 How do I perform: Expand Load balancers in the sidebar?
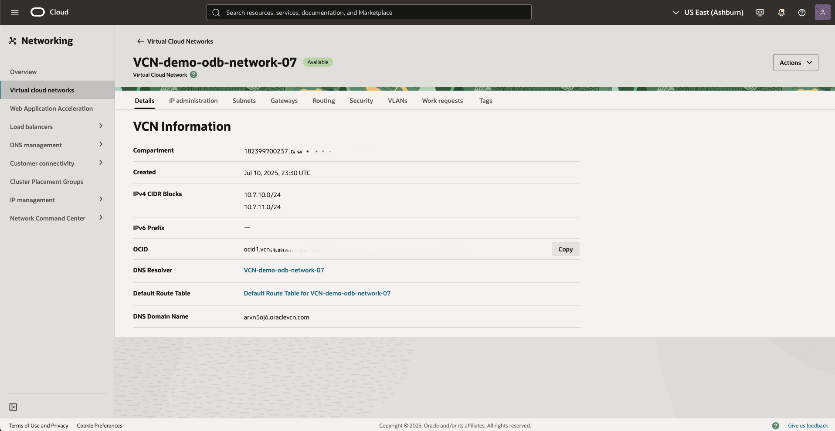click(101, 126)
